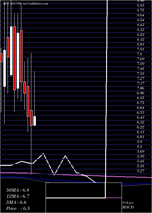Screen dimensions: 152x213
Task: Select the 6.01 price axis label
Action: (140, 137)
